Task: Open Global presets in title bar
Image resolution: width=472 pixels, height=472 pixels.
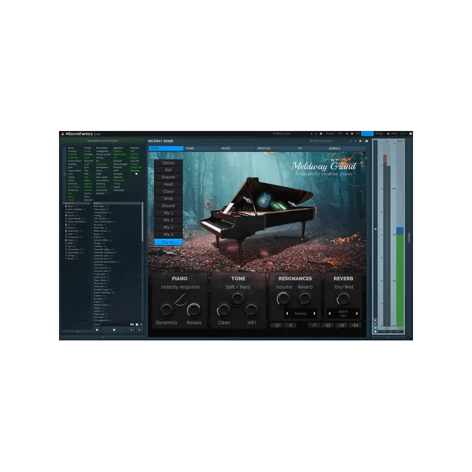Action: click(281, 134)
